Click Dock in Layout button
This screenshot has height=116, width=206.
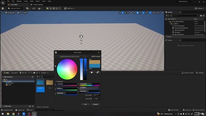point(187,73)
